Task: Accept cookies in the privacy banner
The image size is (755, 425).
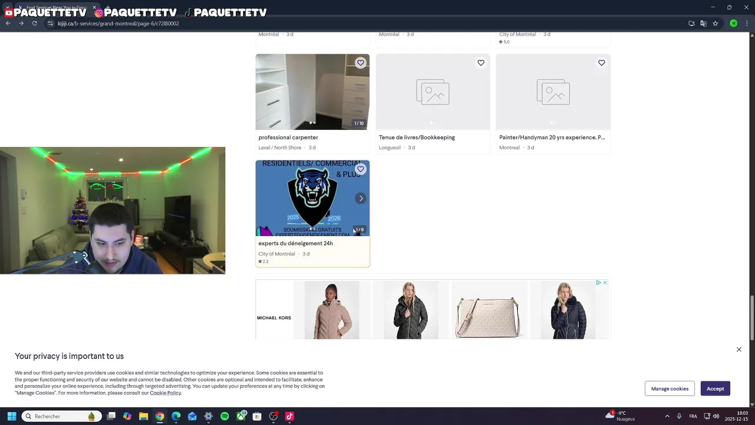Action: (715, 388)
